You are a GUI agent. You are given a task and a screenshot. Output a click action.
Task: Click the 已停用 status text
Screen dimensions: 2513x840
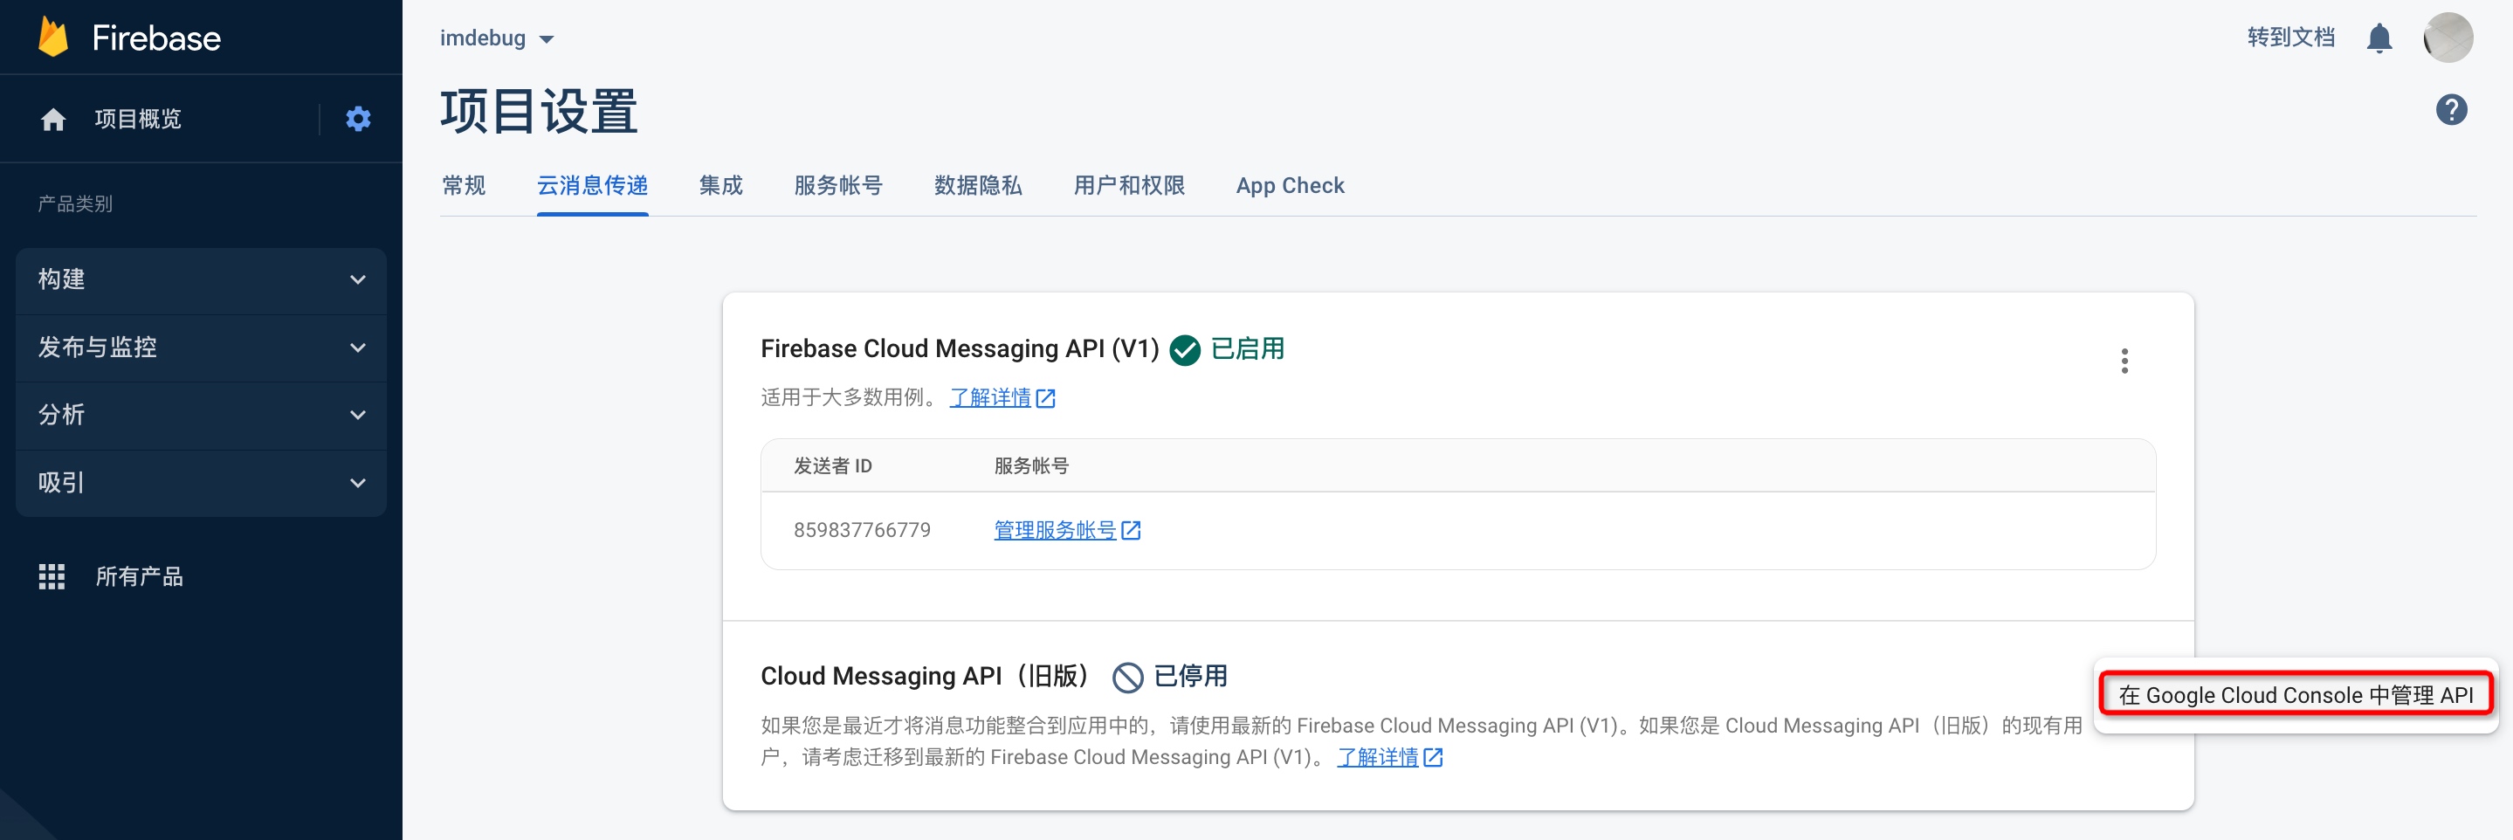tap(1190, 677)
